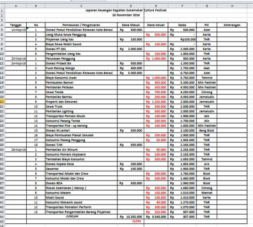Click the Dana Masuk column heading cell

click(x=131, y=25)
